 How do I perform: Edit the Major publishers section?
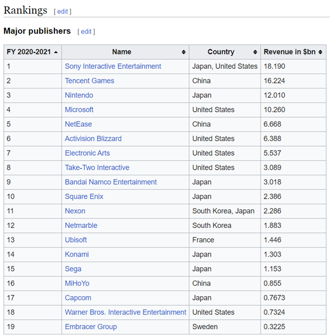pyautogui.click(x=86, y=31)
